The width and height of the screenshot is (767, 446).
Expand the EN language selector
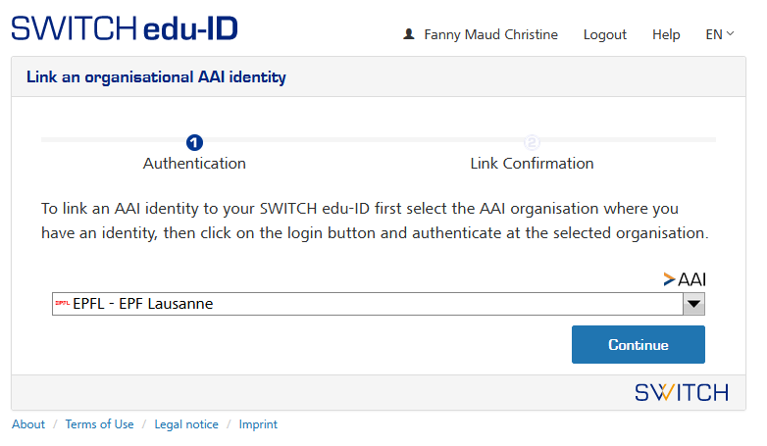[719, 34]
